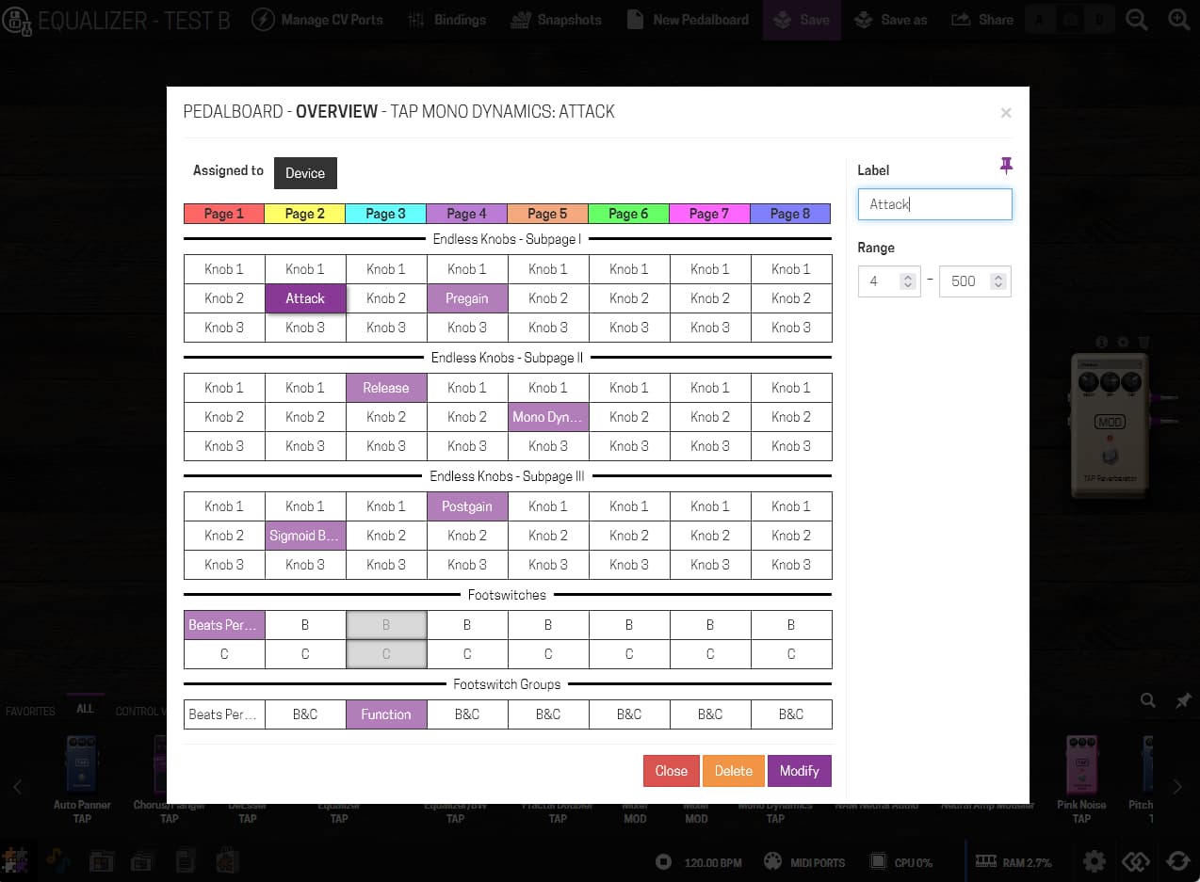Image resolution: width=1200 pixels, height=882 pixels.
Task: Increase the minimum range value stepper
Action: point(907,277)
